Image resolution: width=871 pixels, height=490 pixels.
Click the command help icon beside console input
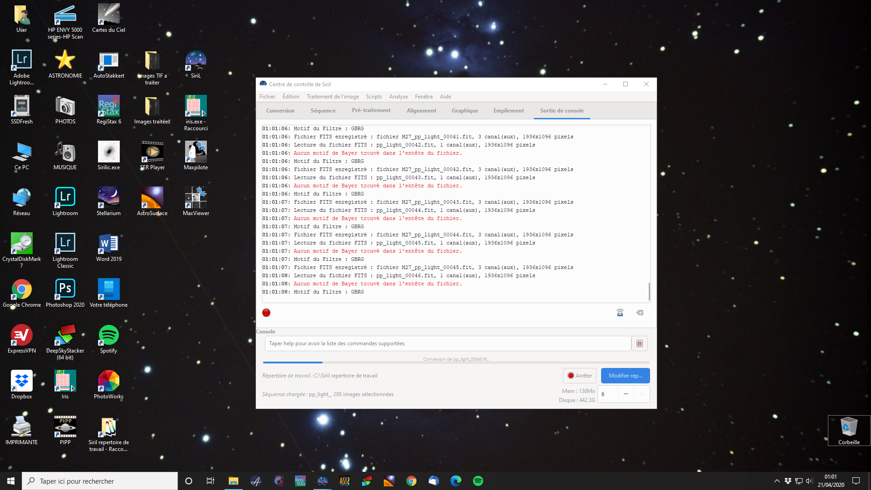pos(640,343)
